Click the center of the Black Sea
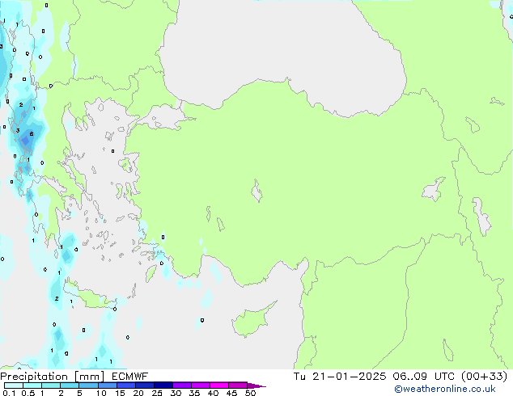Viewport: 513px width, 396px height. (x=283, y=48)
